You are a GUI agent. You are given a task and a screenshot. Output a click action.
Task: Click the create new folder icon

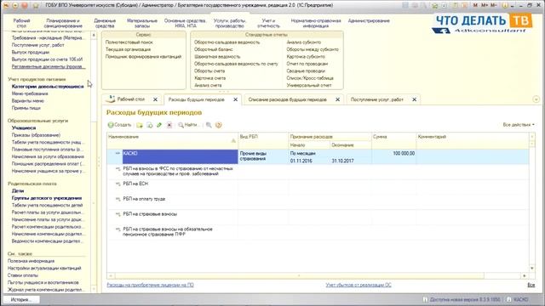coord(140,125)
